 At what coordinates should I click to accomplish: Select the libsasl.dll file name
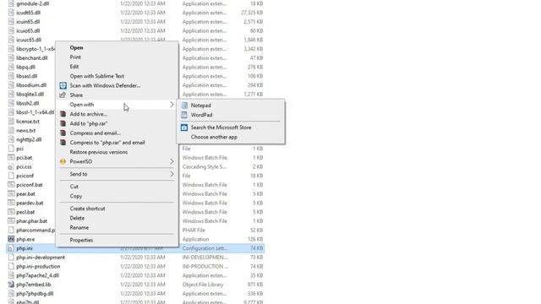pyautogui.click(x=27, y=76)
